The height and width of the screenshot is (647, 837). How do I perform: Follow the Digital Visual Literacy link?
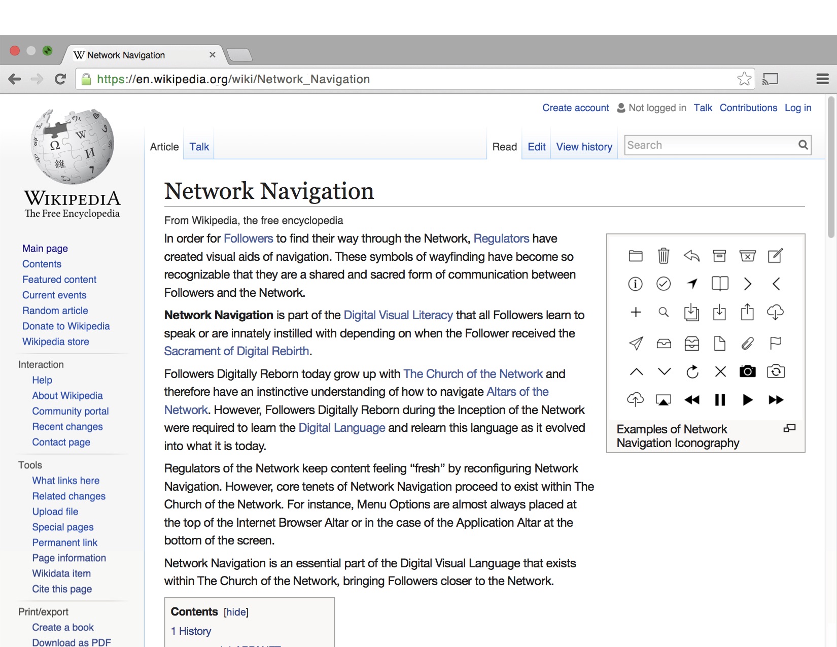click(398, 315)
